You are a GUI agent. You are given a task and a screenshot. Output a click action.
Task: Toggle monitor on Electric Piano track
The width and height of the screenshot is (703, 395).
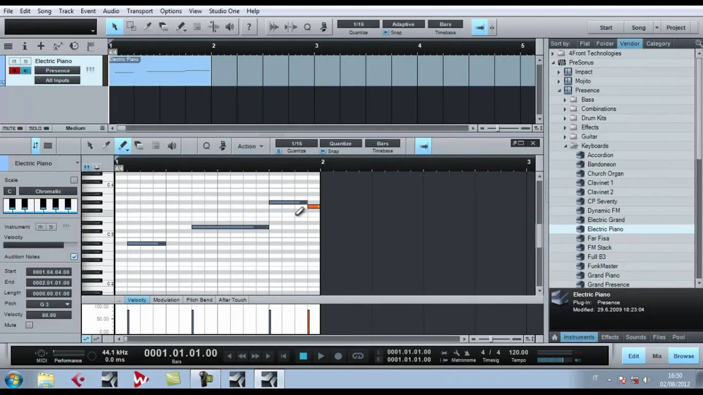[x=25, y=70]
